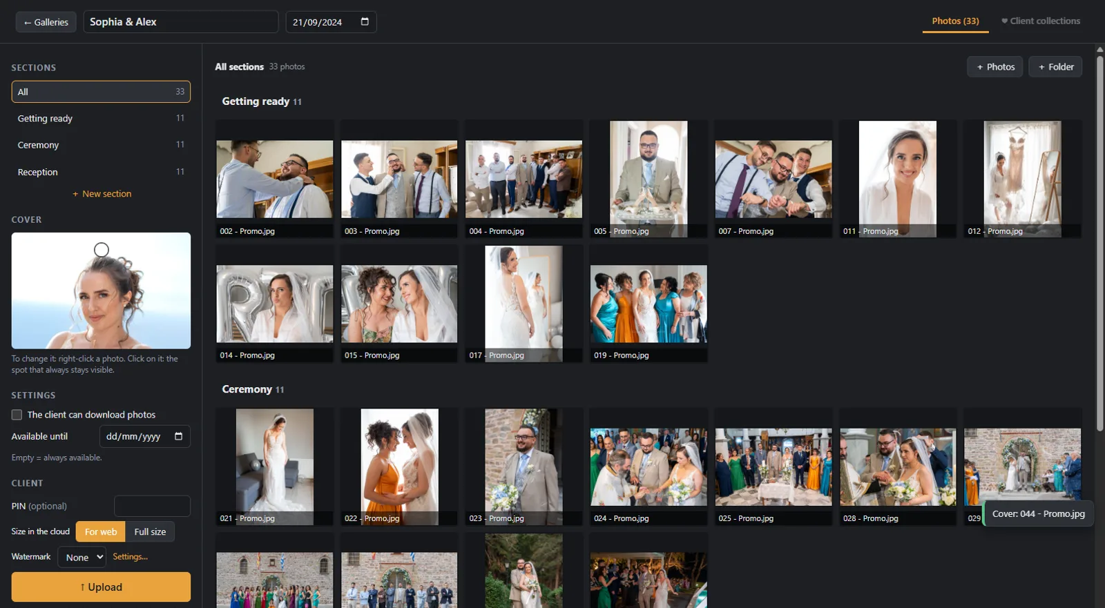
Task: Select the 'For web' cloud size option
Action: tap(101, 531)
